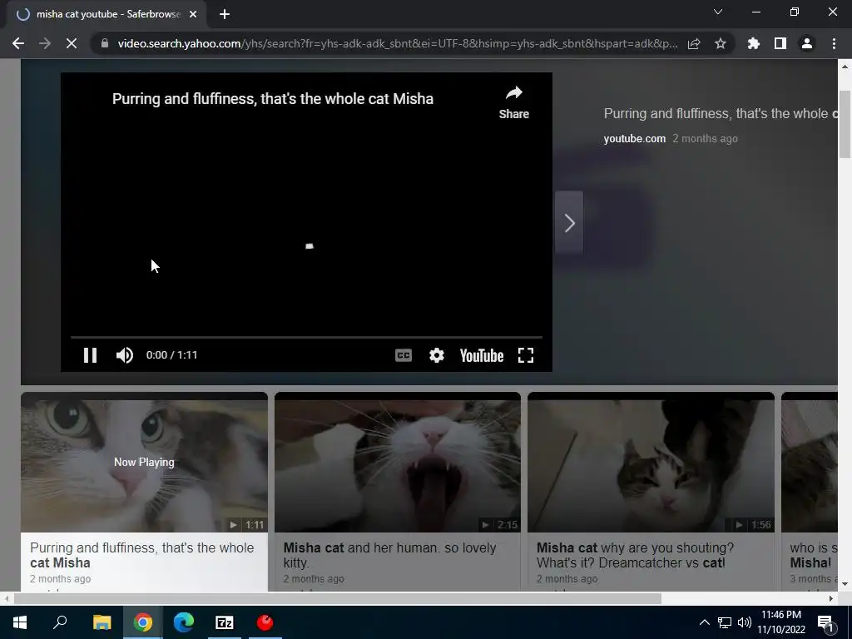852x639 pixels.
Task: Enter fullscreen mode on the video
Action: coord(526,355)
